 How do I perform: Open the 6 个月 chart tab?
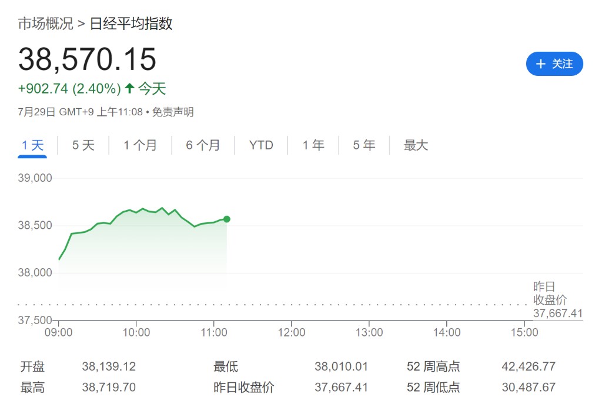[203, 145]
